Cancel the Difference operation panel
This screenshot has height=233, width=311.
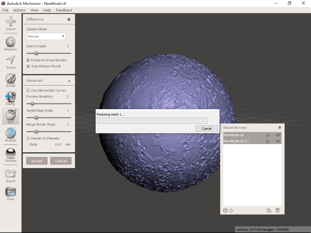(x=61, y=161)
